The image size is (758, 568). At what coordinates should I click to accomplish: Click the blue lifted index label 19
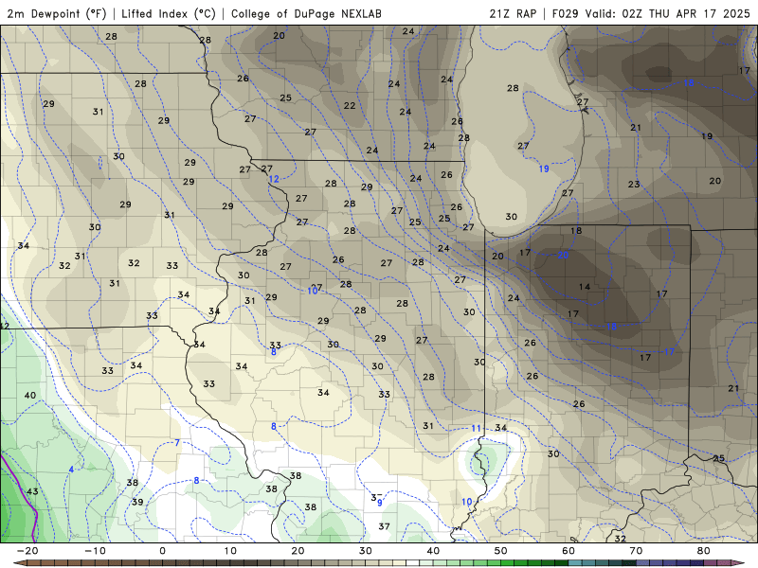544,169
